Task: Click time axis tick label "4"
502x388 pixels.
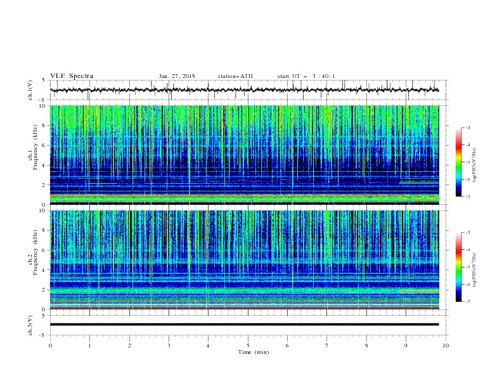Action: tap(208, 346)
